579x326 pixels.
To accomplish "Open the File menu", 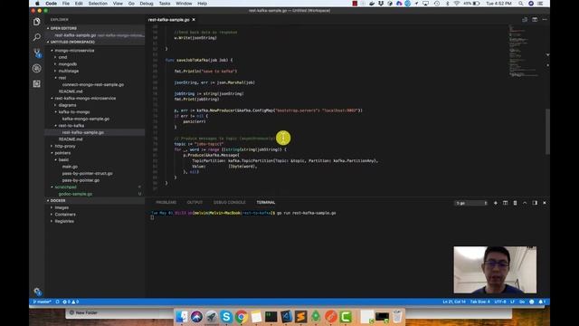I will pos(66,4).
